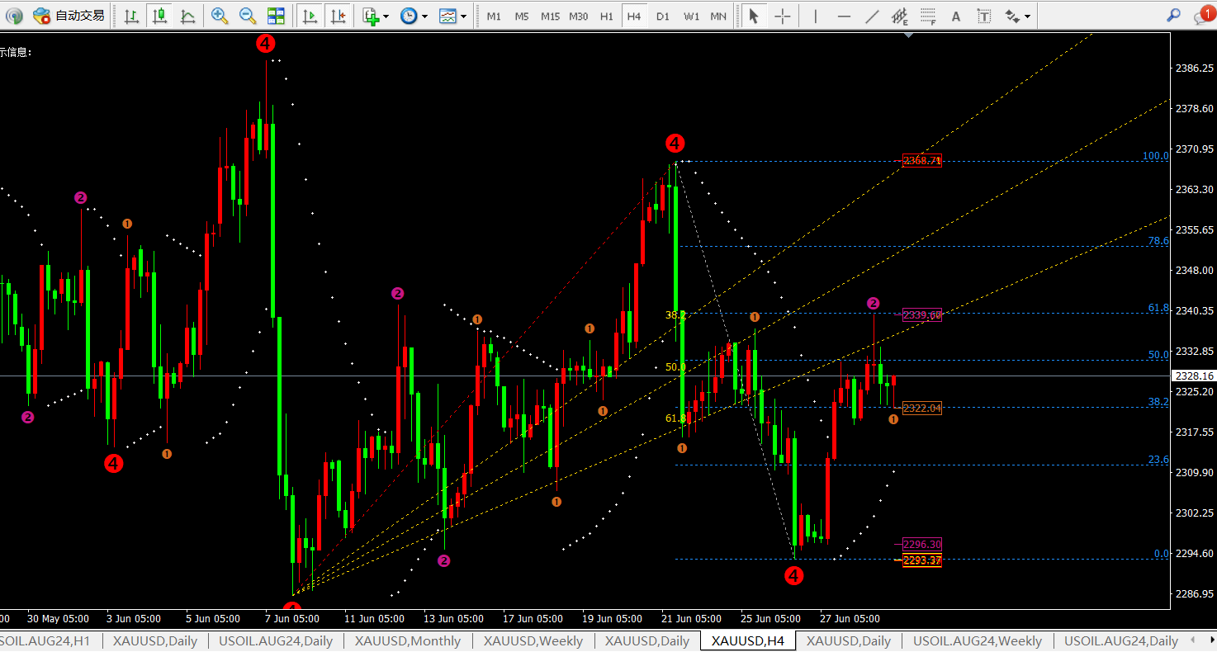The height and width of the screenshot is (652, 1217).
Task: Open the XAUUSD,Weekly chart tab
Action: 533,641
